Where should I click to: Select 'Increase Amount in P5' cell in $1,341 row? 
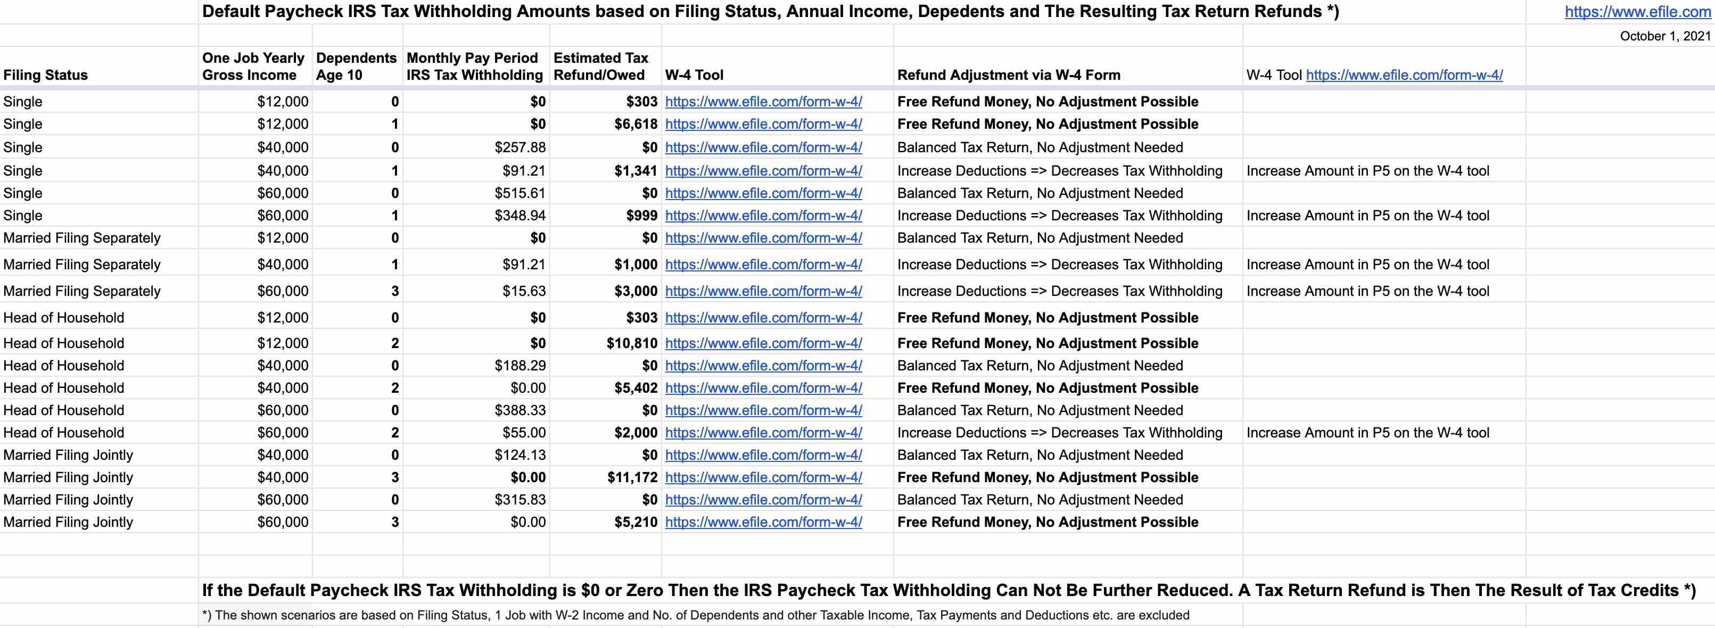(1384, 170)
